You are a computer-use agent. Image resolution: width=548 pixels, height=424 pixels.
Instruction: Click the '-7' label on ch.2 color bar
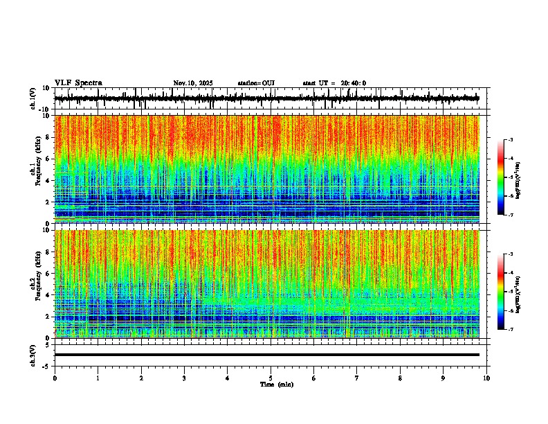pyautogui.click(x=510, y=329)
